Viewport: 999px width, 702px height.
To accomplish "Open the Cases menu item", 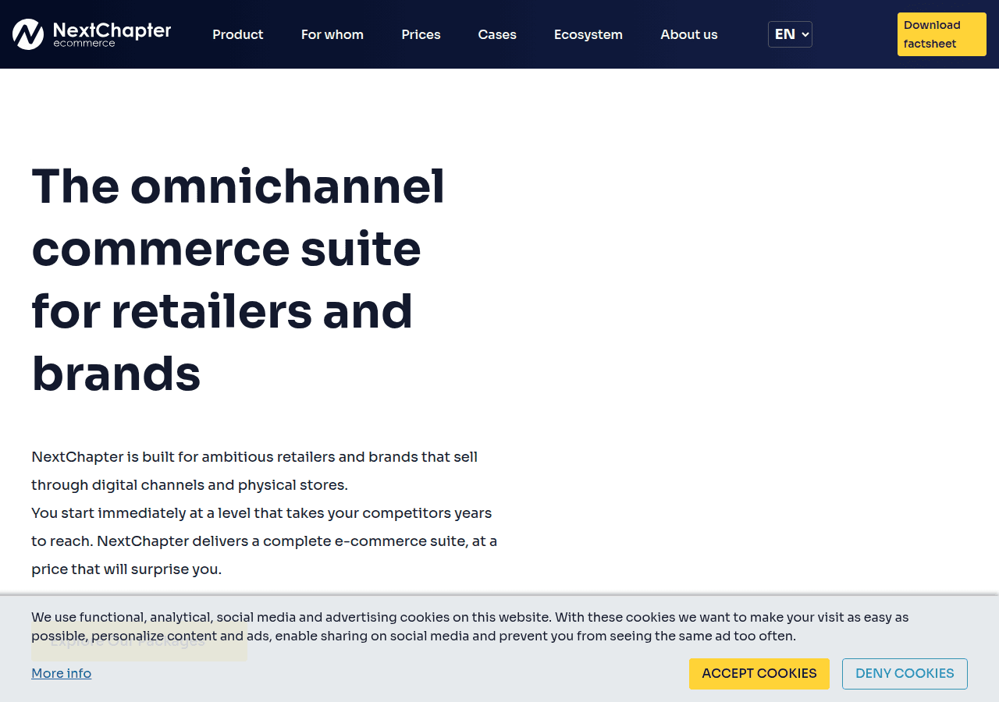I will click(x=497, y=34).
